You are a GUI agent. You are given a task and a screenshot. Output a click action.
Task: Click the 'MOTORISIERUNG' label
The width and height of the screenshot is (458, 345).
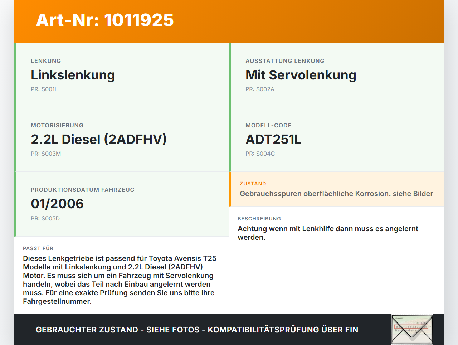click(57, 126)
